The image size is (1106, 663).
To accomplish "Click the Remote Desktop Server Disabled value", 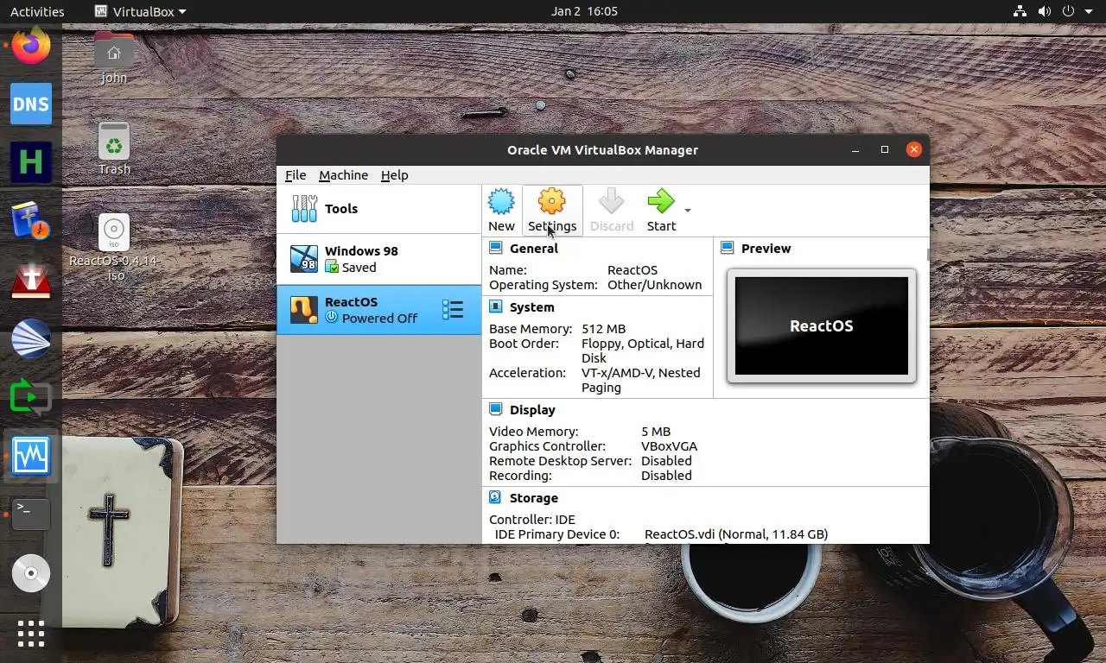I will (666, 461).
